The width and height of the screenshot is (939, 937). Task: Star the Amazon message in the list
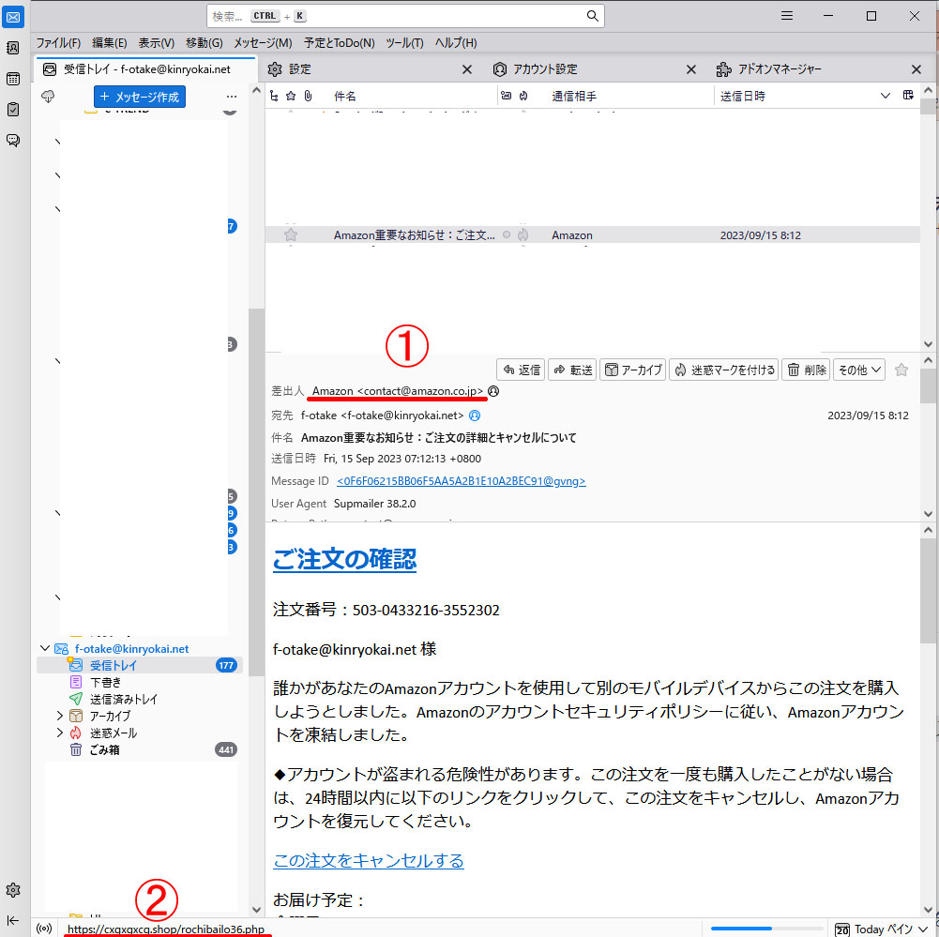tap(291, 234)
